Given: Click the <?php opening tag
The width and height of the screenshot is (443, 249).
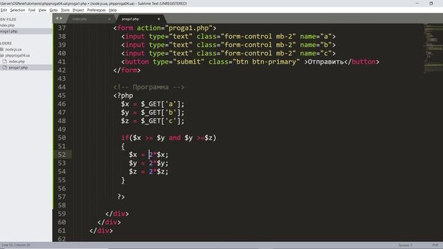Looking at the screenshot, I should 123,95.
